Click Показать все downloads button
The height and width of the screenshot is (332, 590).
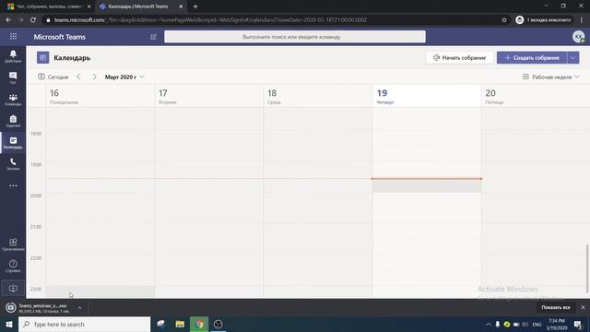(x=555, y=307)
